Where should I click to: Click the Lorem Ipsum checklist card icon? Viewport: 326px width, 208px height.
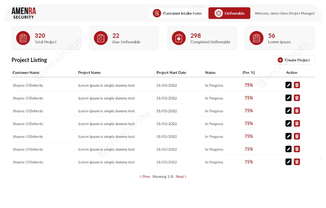coord(256,38)
